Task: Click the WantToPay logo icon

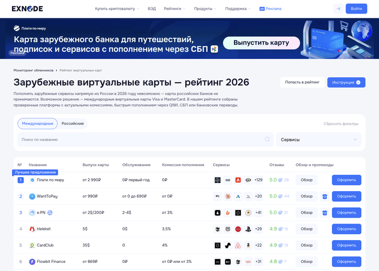Action: (32, 197)
